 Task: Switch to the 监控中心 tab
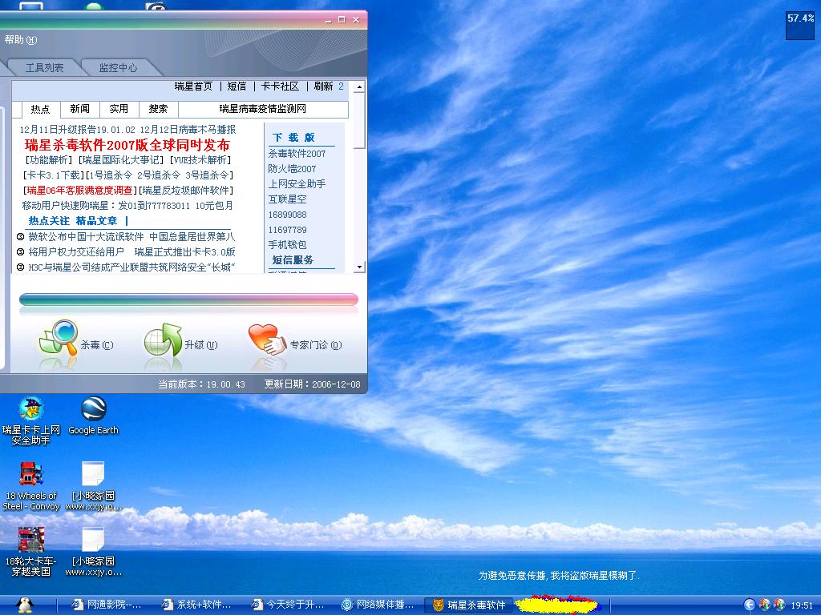[119, 67]
